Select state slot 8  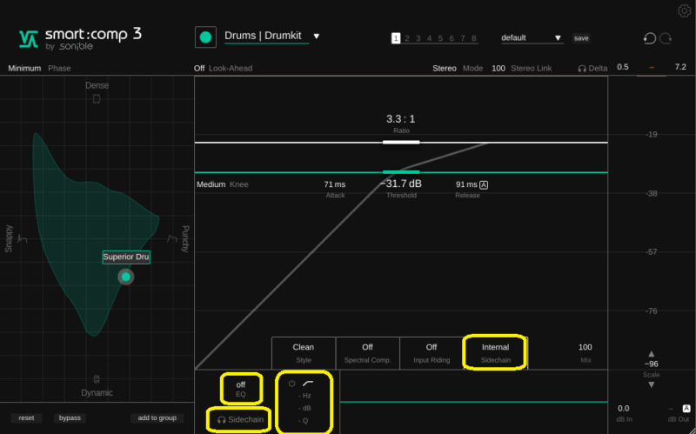click(474, 38)
